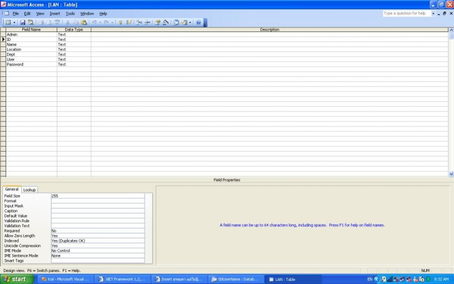Viewport: 454px width, 284px height.
Task: Click the scroll down arrow of field grid
Action: click(451, 174)
